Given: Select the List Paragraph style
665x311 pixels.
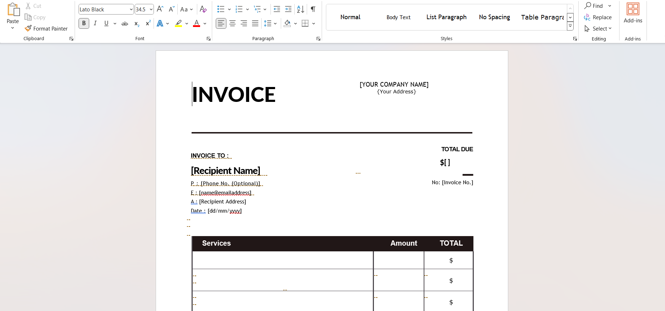Looking at the screenshot, I should (446, 17).
